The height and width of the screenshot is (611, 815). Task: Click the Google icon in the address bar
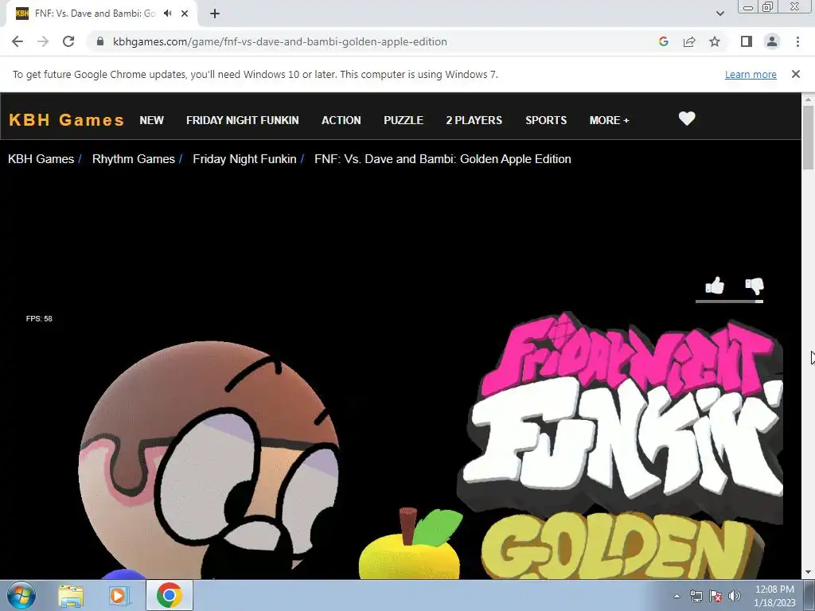(x=663, y=41)
